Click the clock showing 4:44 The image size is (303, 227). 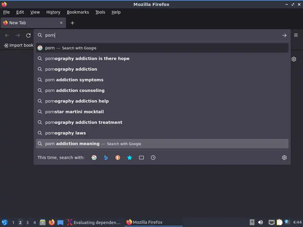(x=297, y=222)
